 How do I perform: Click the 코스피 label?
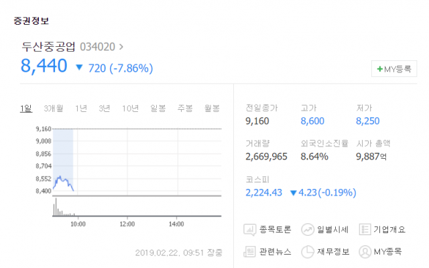[257, 180]
